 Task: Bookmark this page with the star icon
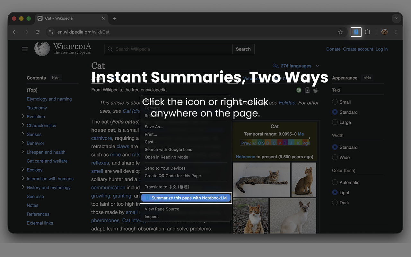[x=340, y=32]
